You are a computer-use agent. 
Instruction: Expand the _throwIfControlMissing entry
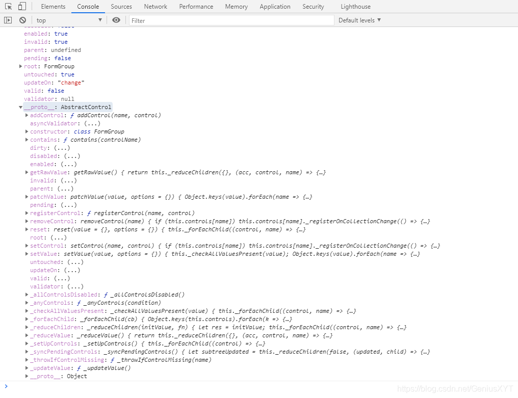pyautogui.click(x=27, y=360)
